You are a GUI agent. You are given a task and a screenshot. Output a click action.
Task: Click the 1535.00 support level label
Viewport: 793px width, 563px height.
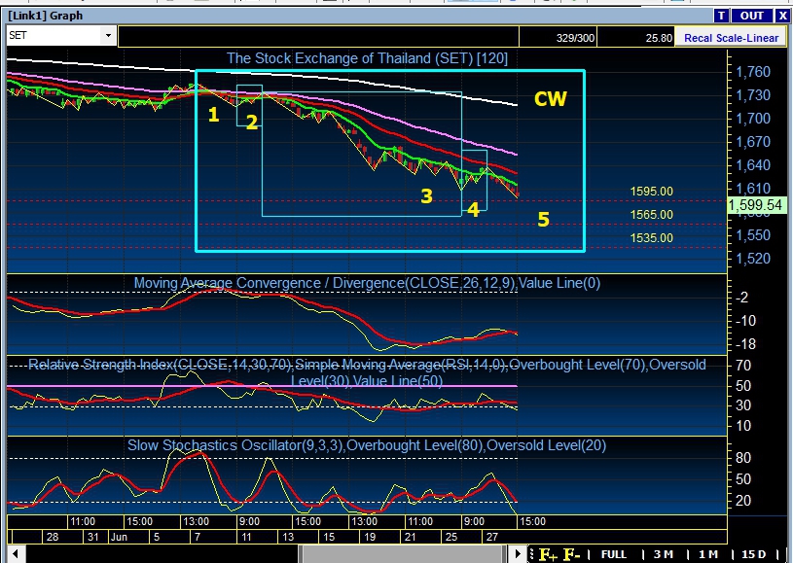pos(651,238)
